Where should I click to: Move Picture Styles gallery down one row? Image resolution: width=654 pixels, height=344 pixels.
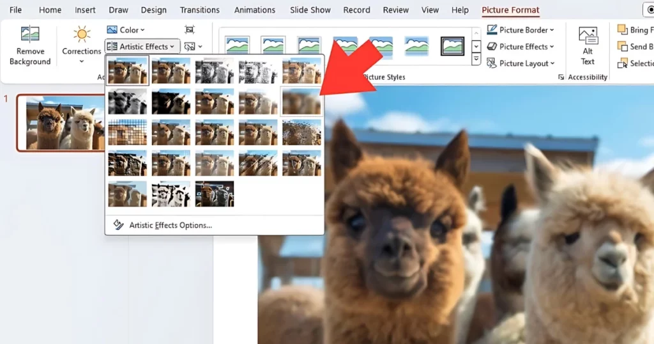[x=476, y=46]
